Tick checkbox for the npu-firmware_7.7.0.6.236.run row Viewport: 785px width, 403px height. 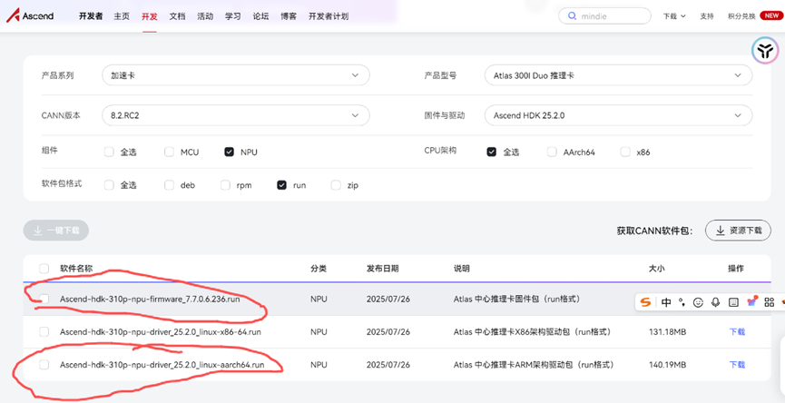tap(44, 299)
